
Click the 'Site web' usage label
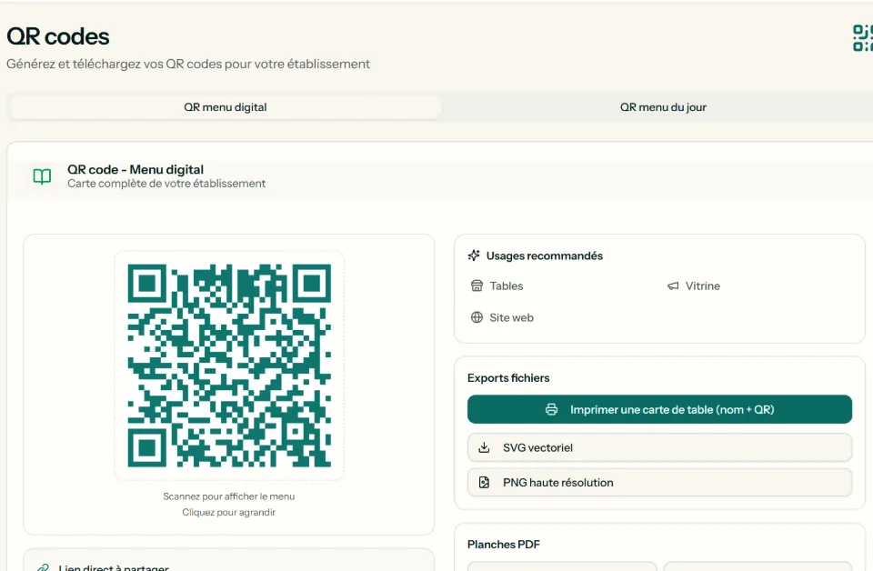pos(512,318)
